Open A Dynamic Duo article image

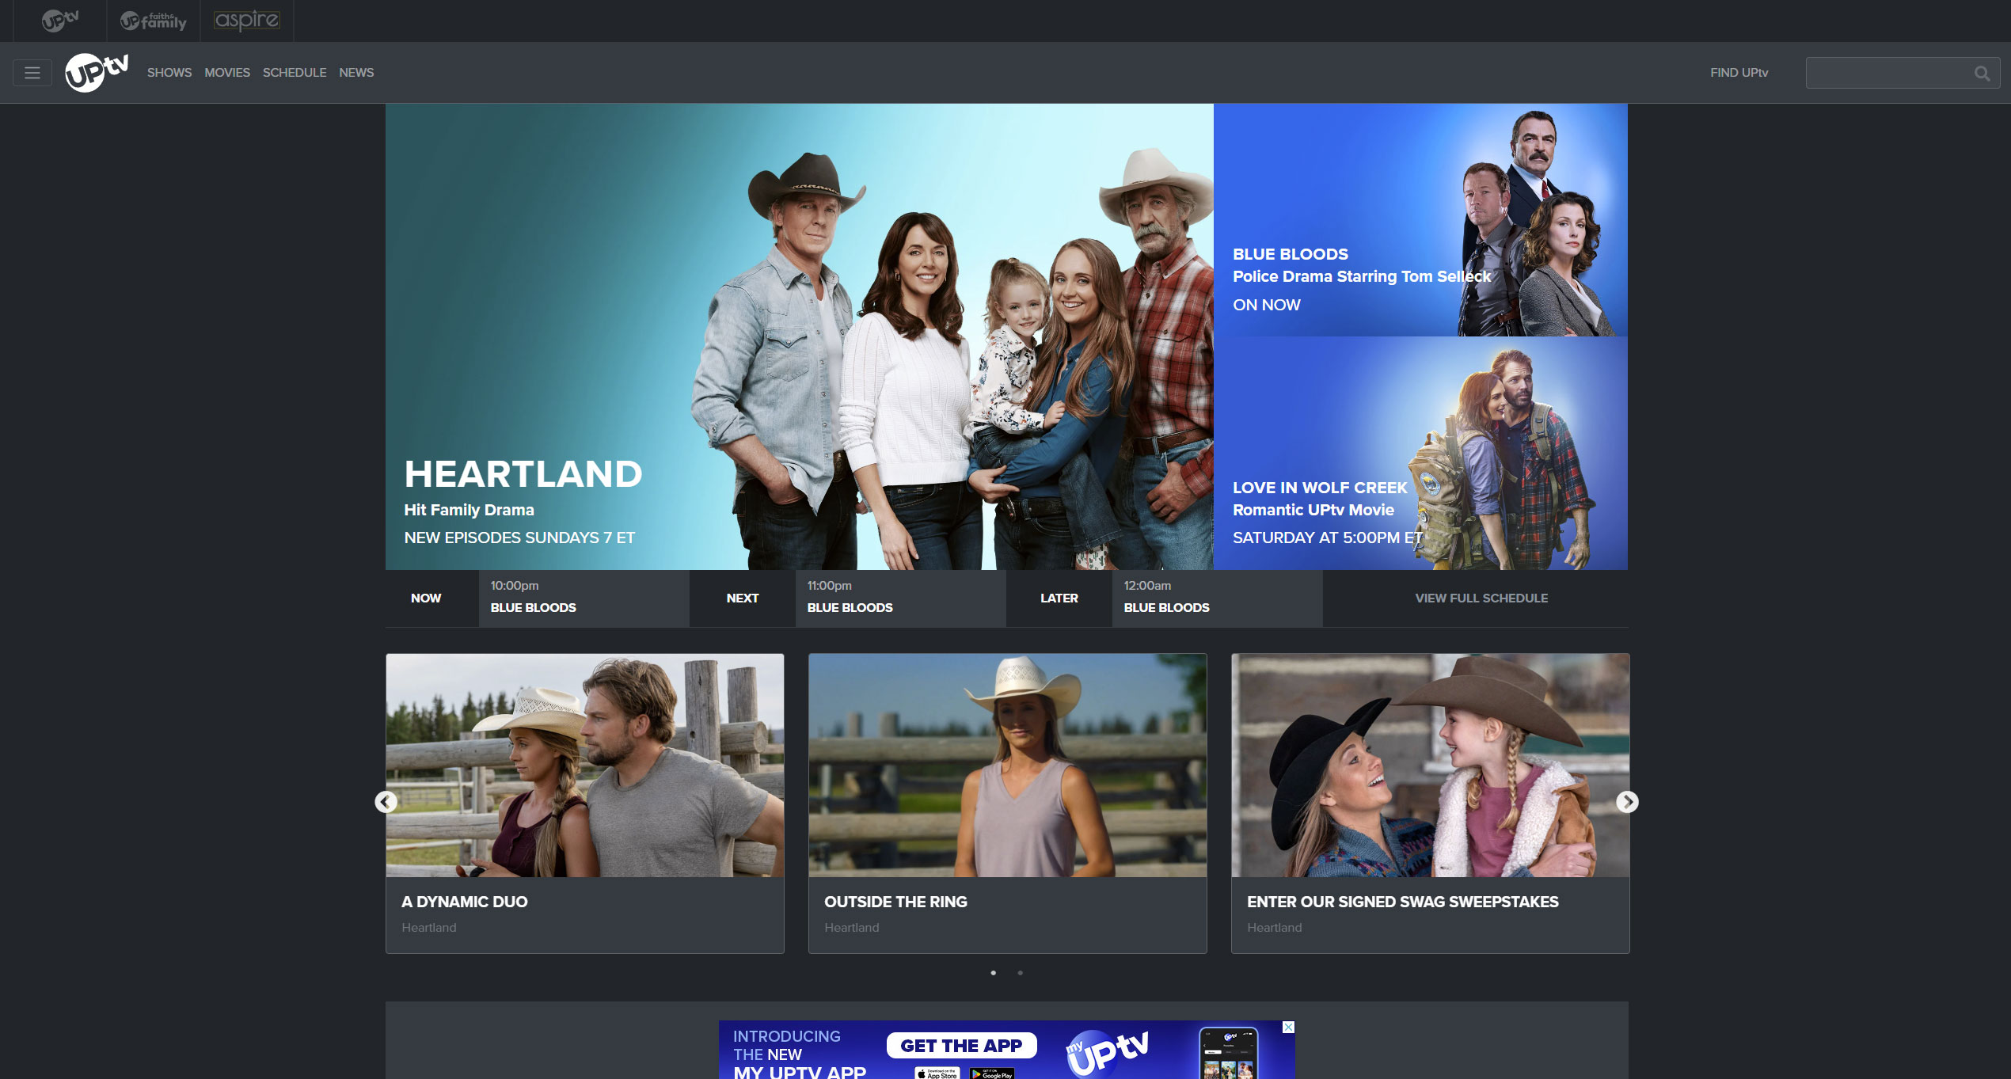click(585, 766)
